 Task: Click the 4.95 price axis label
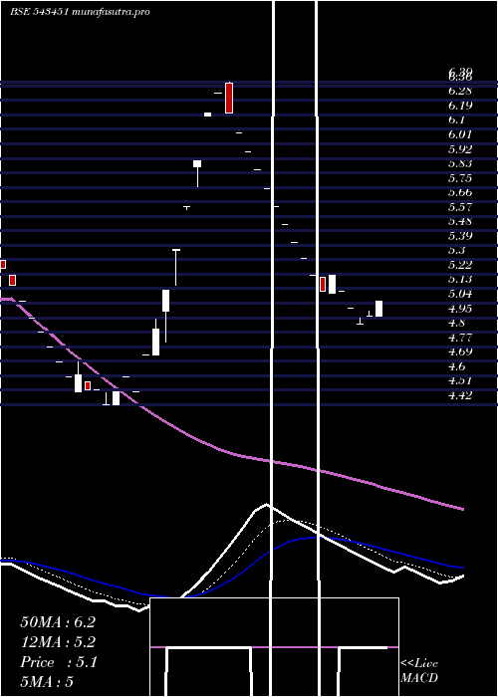point(460,308)
